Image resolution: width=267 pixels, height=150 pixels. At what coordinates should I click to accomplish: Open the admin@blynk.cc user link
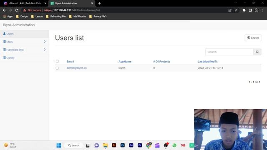click(77, 68)
